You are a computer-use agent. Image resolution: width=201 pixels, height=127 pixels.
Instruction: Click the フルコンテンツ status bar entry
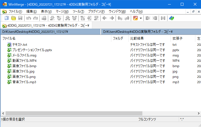coord(147,119)
